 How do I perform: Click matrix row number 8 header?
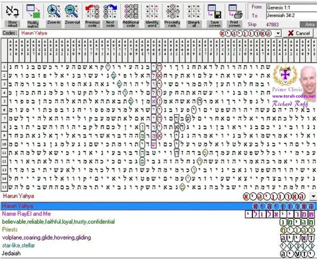point(4,127)
